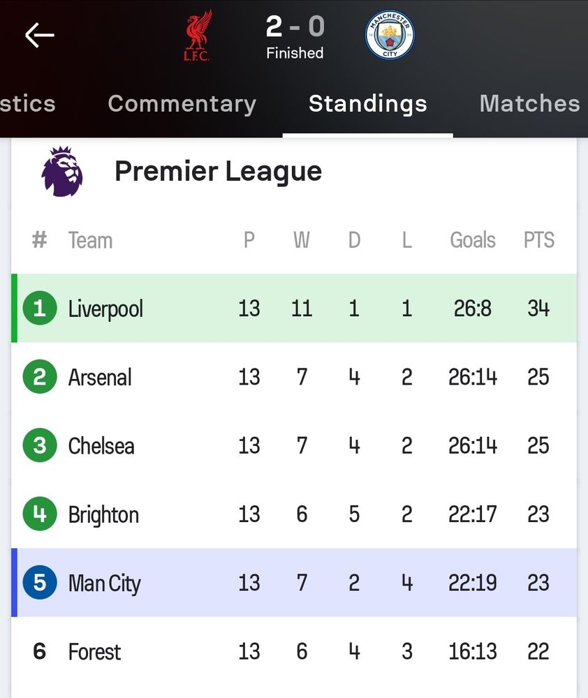This screenshot has width=588, height=698.
Task: Select blue position badge 5
Action: [40, 582]
